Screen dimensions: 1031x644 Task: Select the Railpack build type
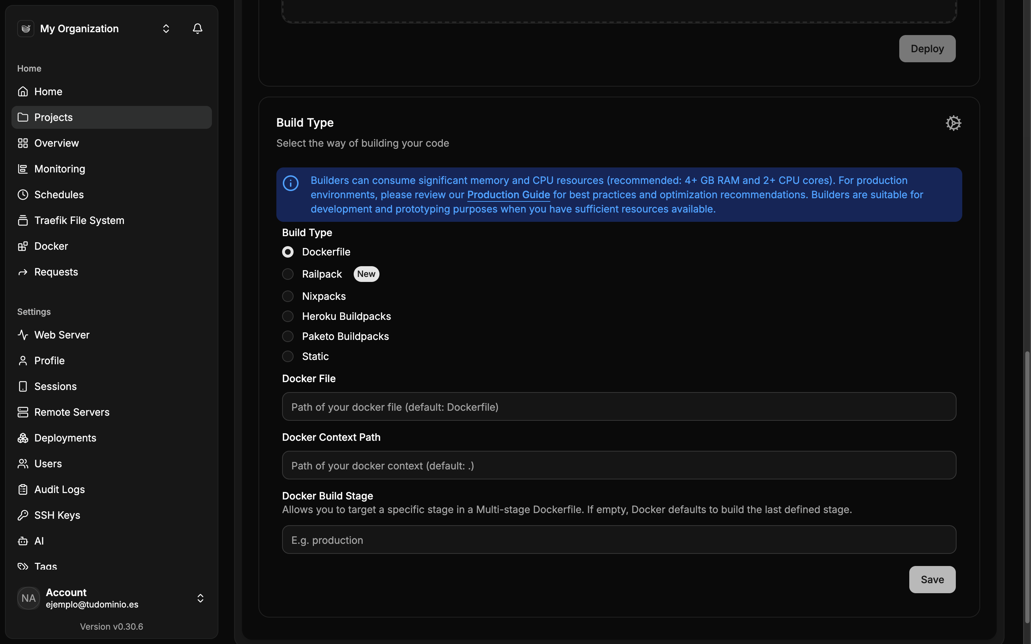pos(288,274)
